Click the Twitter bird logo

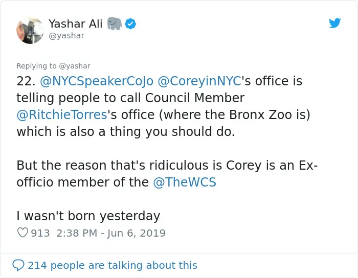tap(334, 23)
